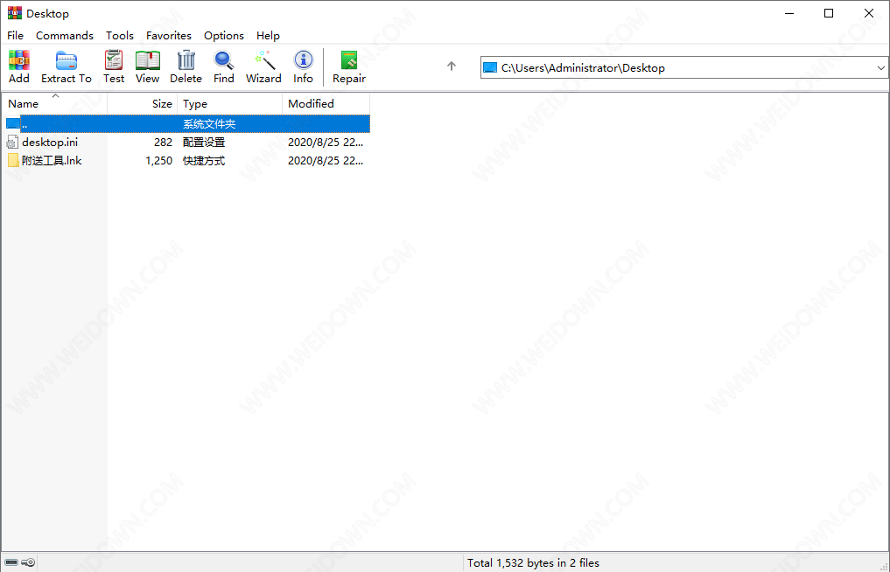Image resolution: width=890 pixels, height=572 pixels.
Task: Open the Favorites menu
Action: pos(169,35)
